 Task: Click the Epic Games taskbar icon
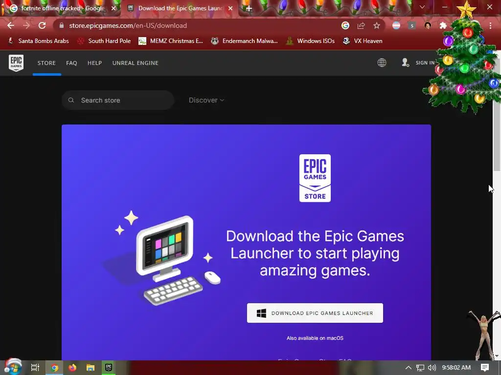109,367
